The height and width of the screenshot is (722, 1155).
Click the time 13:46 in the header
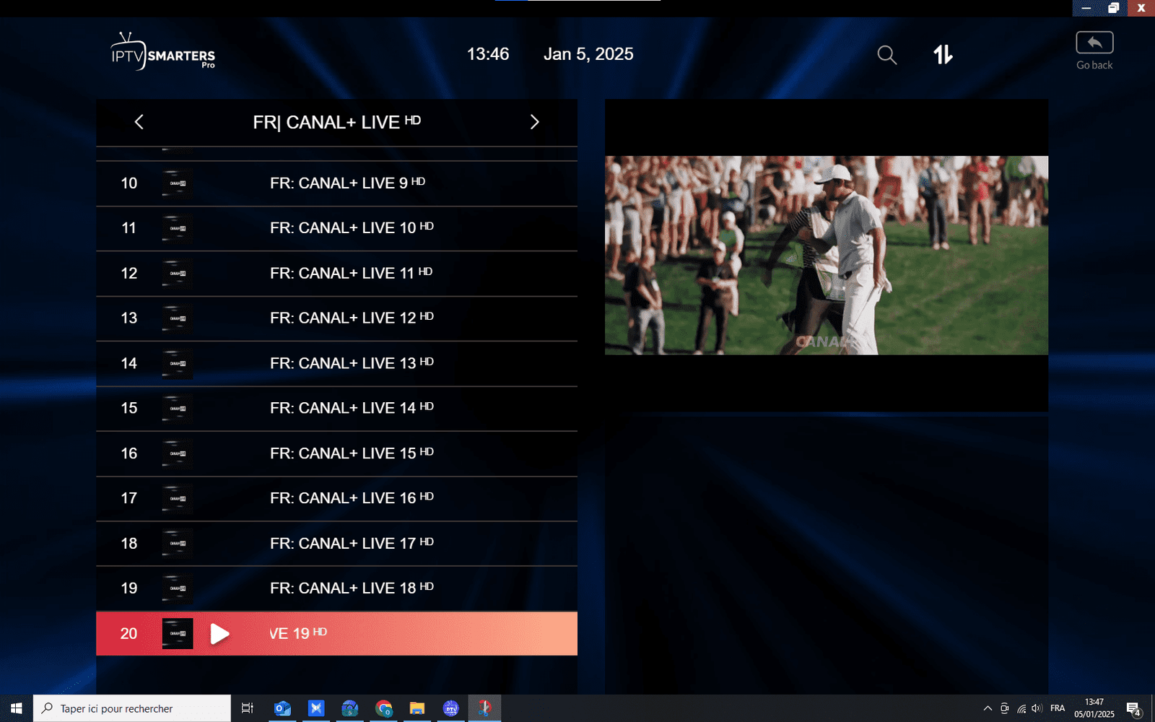pyautogui.click(x=488, y=54)
